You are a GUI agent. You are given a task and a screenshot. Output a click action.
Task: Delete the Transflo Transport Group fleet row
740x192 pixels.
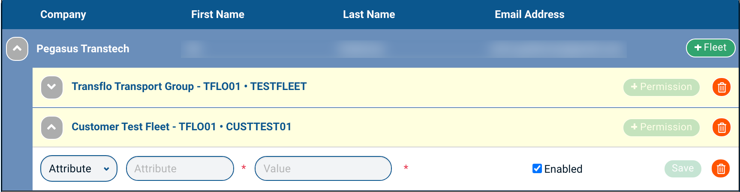click(x=722, y=87)
